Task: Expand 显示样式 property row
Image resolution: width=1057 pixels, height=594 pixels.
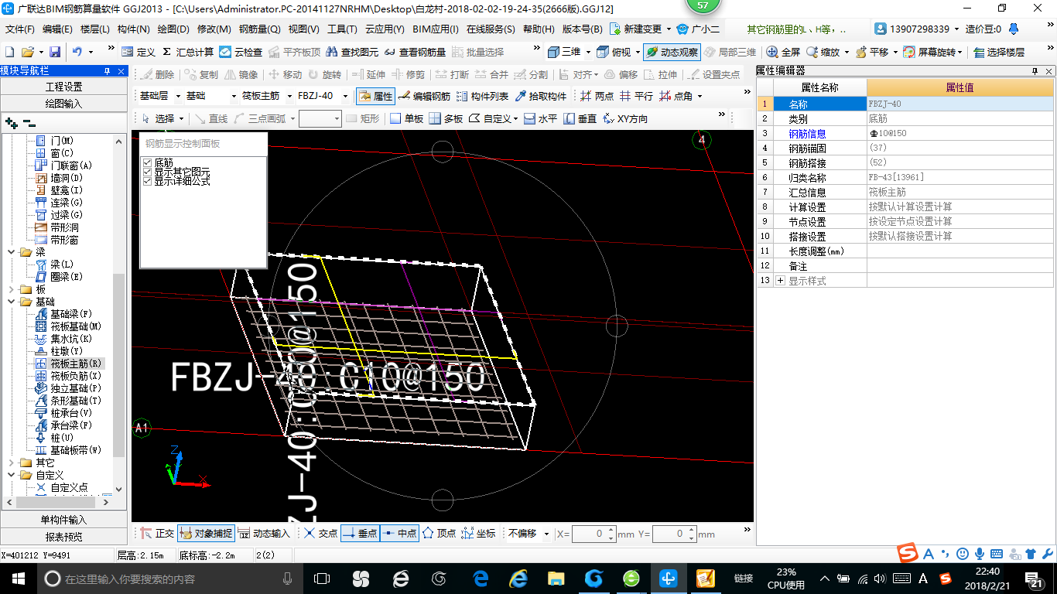Action: point(780,281)
